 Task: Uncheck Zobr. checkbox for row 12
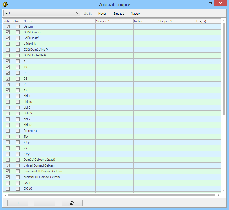pyautogui.click(x=8, y=90)
